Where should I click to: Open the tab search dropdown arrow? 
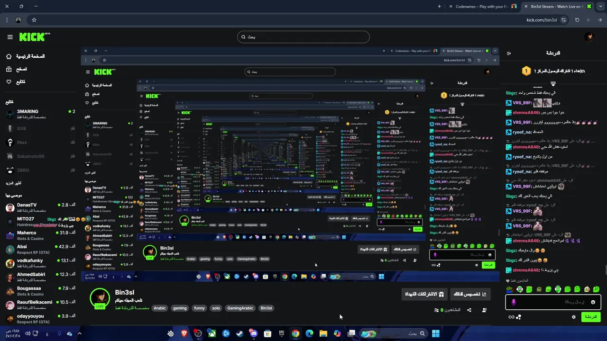[600, 7]
